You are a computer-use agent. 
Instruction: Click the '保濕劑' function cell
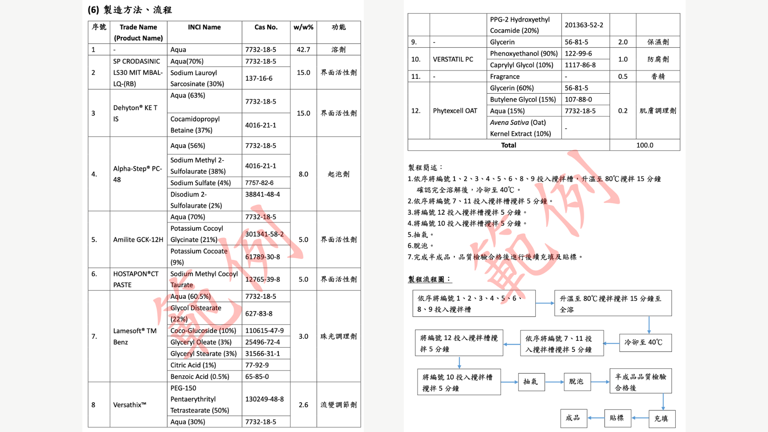[x=658, y=42]
